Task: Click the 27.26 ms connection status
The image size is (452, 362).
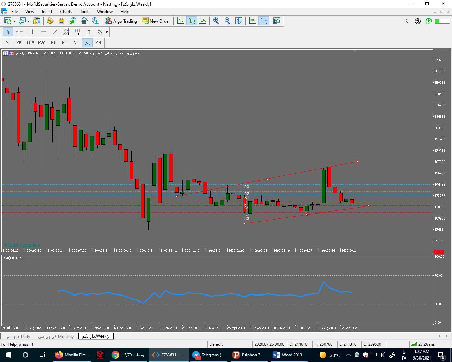Action: [423, 344]
